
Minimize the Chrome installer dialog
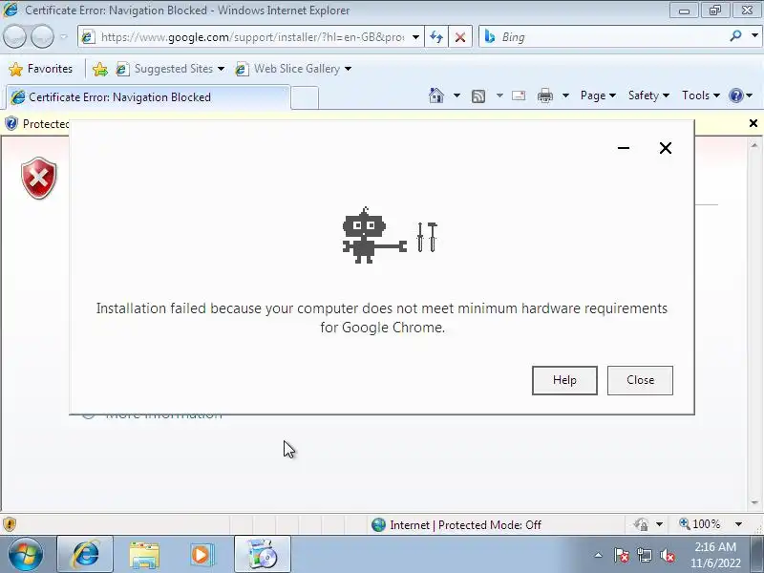point(624,148)
